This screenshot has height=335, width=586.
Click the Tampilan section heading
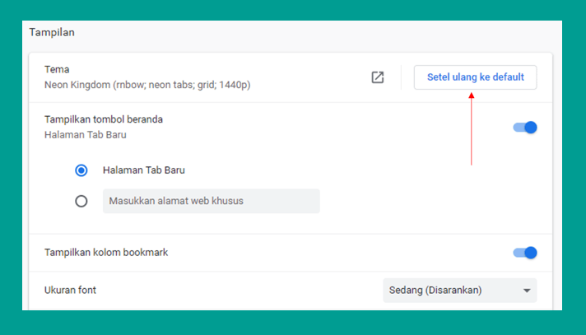click(x=52, y=33)
